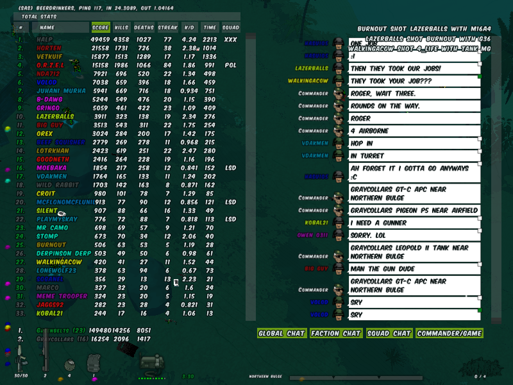Click Vdakmen avatar beside 'Hop in'

[x=339, y=143]
